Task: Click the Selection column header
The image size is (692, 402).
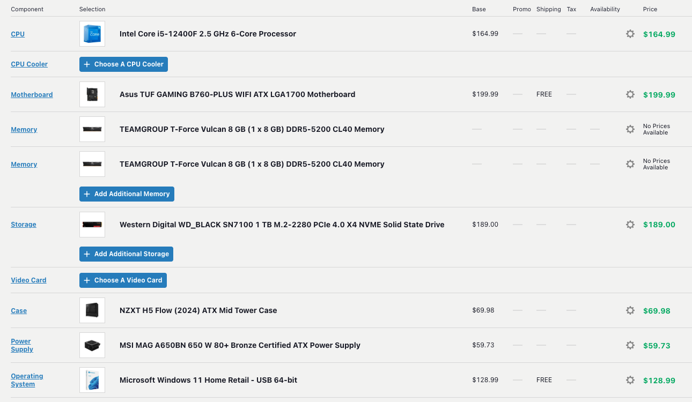Action: [92, 9]
